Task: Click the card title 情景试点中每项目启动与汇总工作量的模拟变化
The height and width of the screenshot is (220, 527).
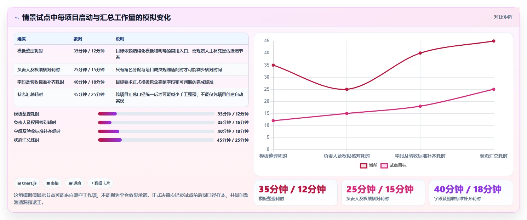Action: click(x=96, y=18)
